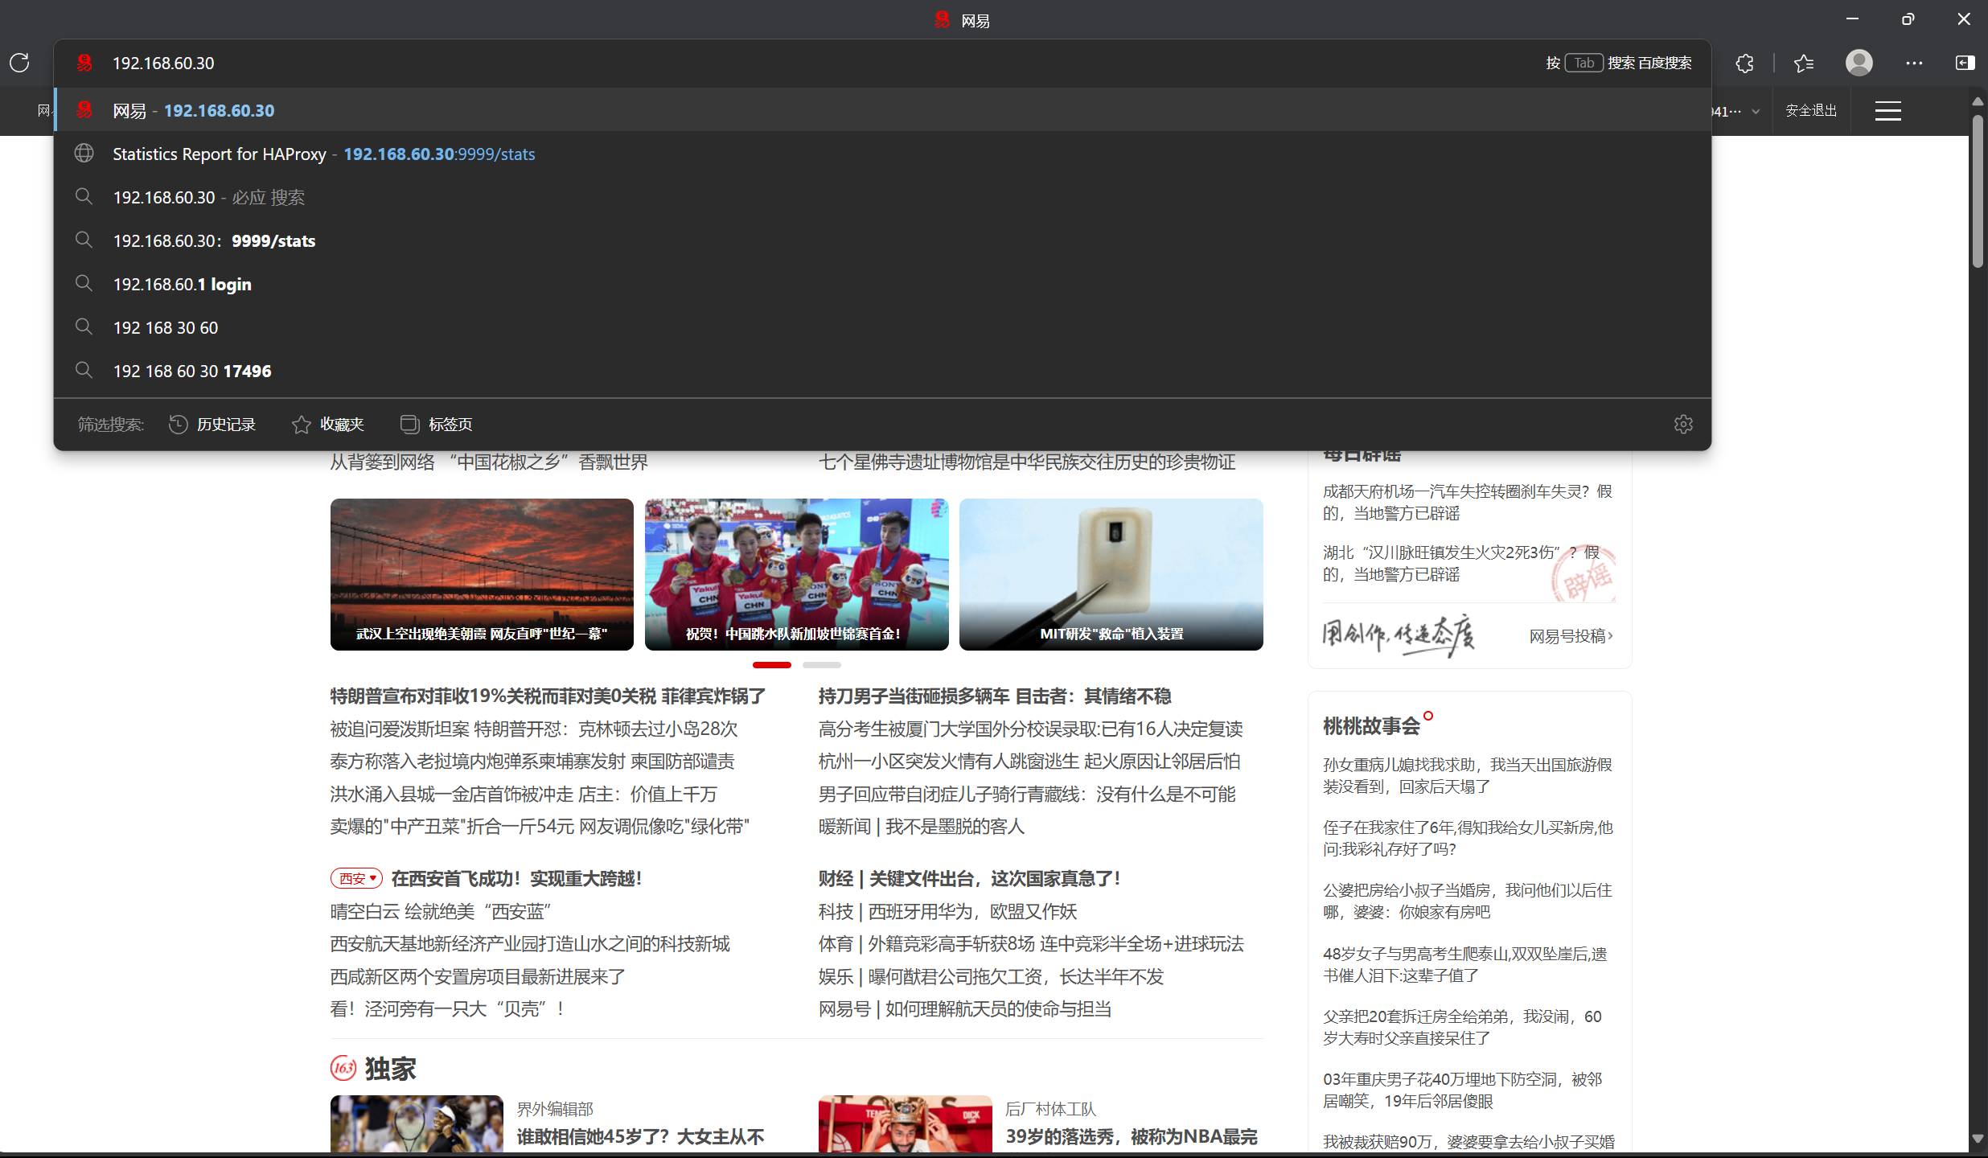Open the 桃桃故事会 section heading
1988x1158 pixels.
tap(1372, 726)
